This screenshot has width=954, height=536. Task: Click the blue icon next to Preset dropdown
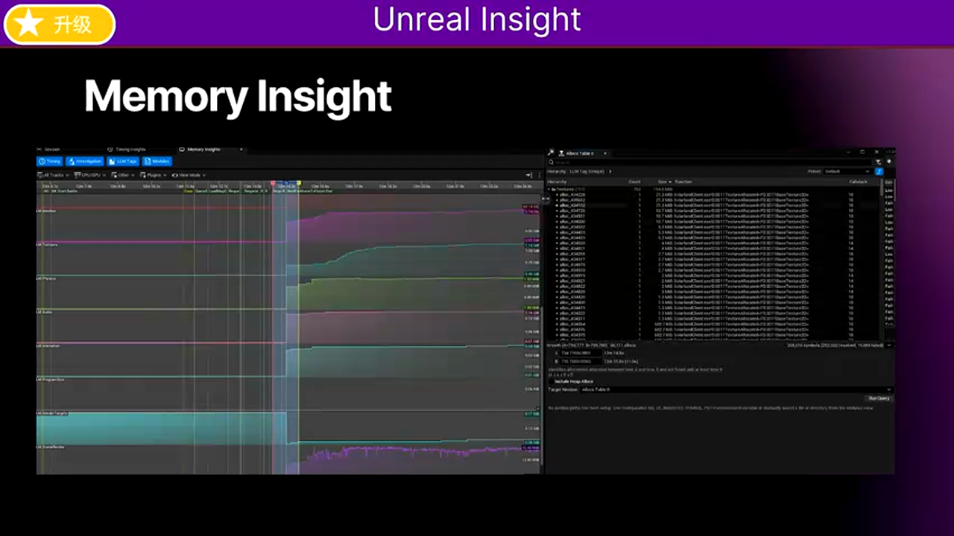[879, 171]
